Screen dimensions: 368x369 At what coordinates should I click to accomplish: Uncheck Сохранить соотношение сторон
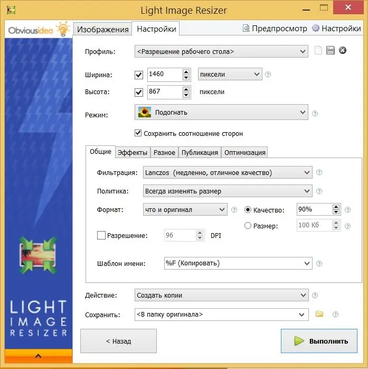138,133
